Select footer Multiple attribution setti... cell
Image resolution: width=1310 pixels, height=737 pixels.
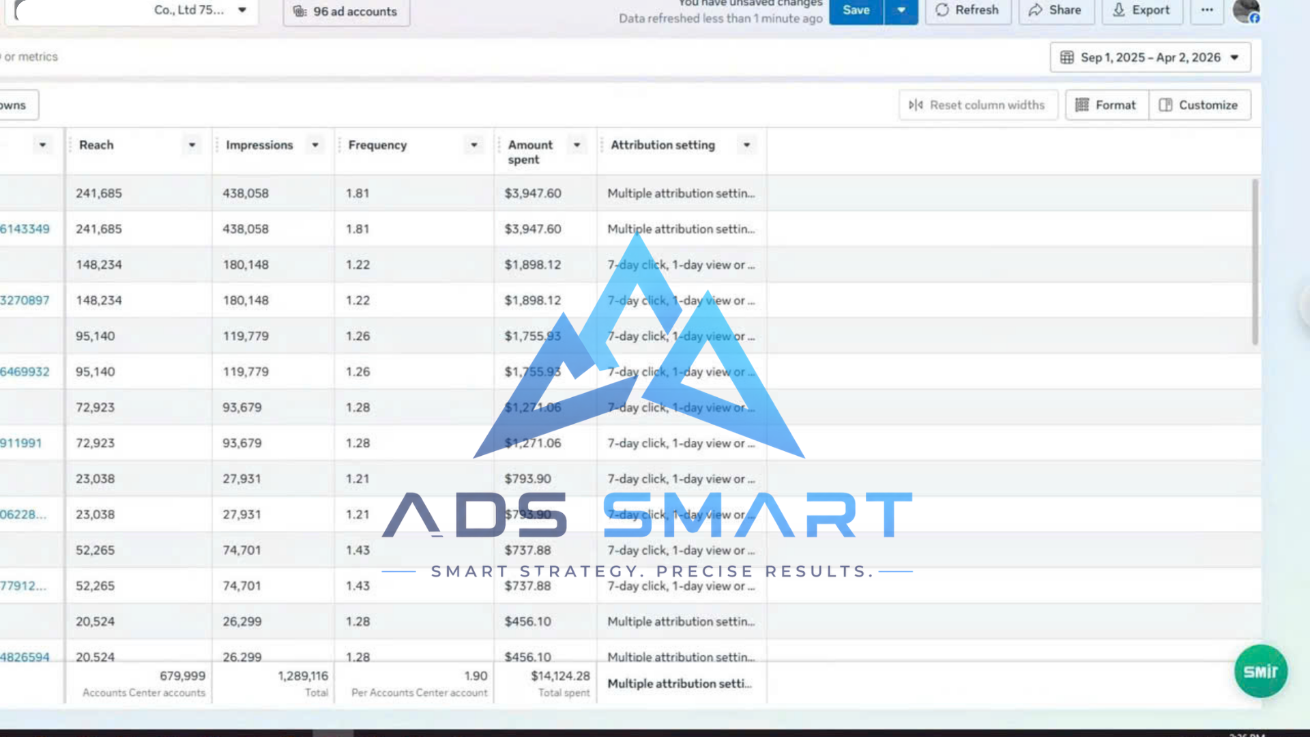(x=680, y=683)
